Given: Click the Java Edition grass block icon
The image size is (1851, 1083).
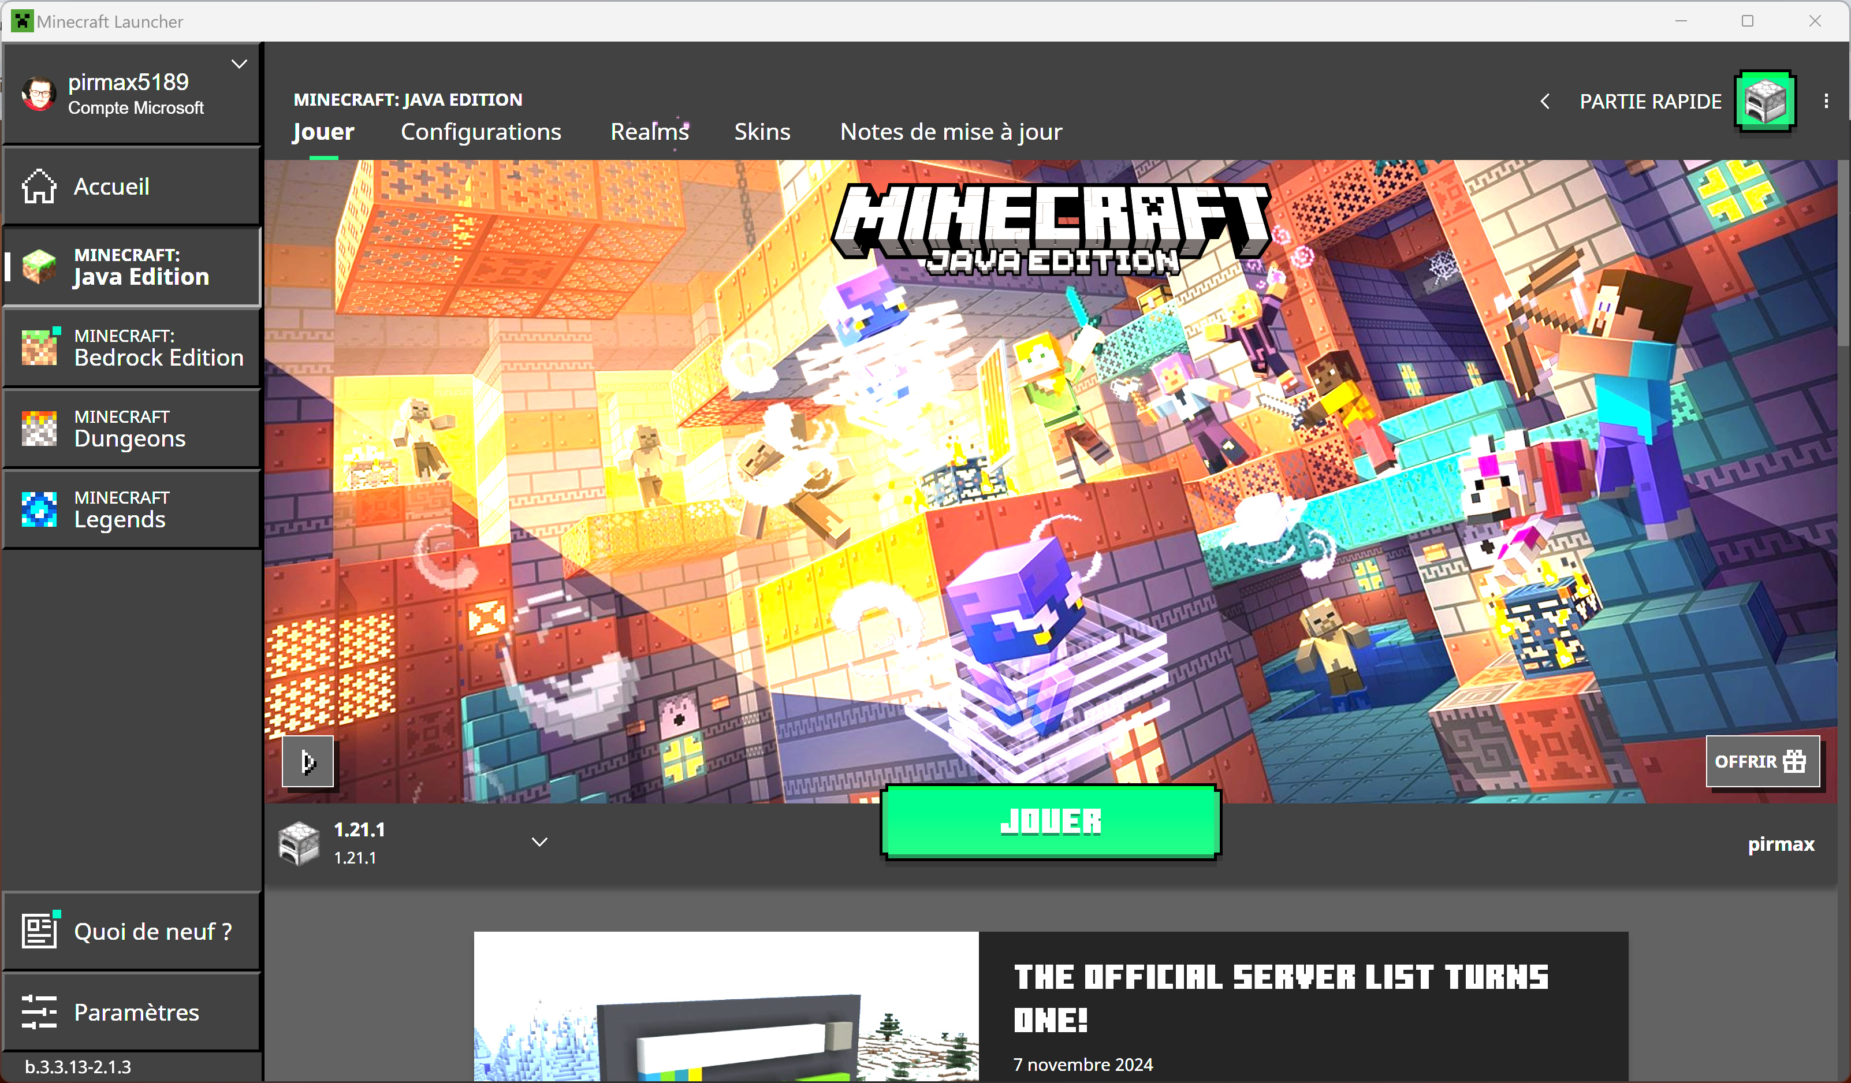Looking at the screenshot, I should [x=39, y=266].
